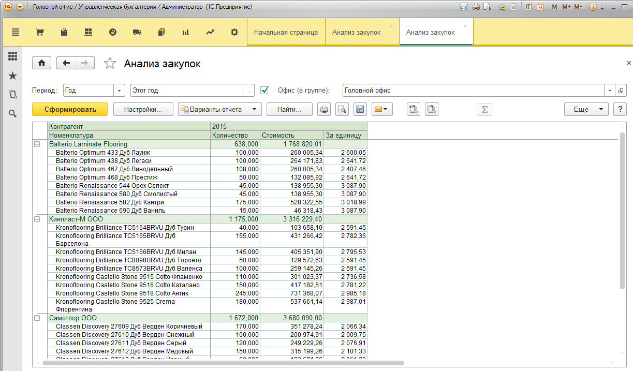Click the sum (Σ) button
This screenshot has height=371, width=633.
[x=484, y=109]
